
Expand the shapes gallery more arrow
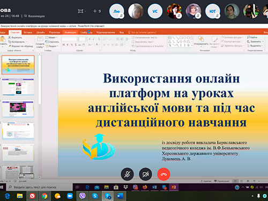[192, 46]
